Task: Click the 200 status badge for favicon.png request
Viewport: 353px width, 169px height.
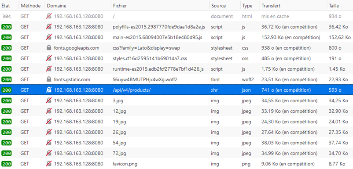Action: (7, 164)
